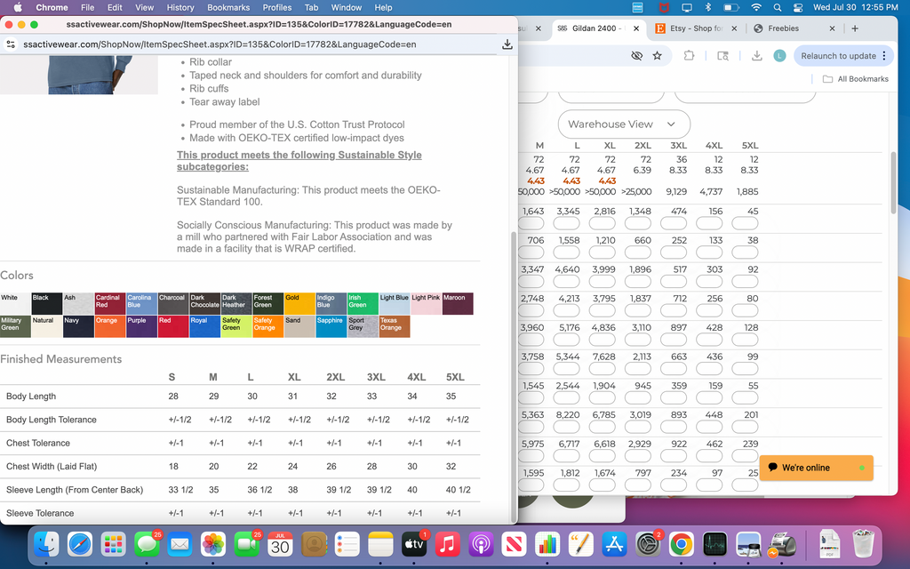Image resolution: width=910 pixels, height=569 pixels.
Task: Open the All Bookmarks folder
Action: coord(856,79)
